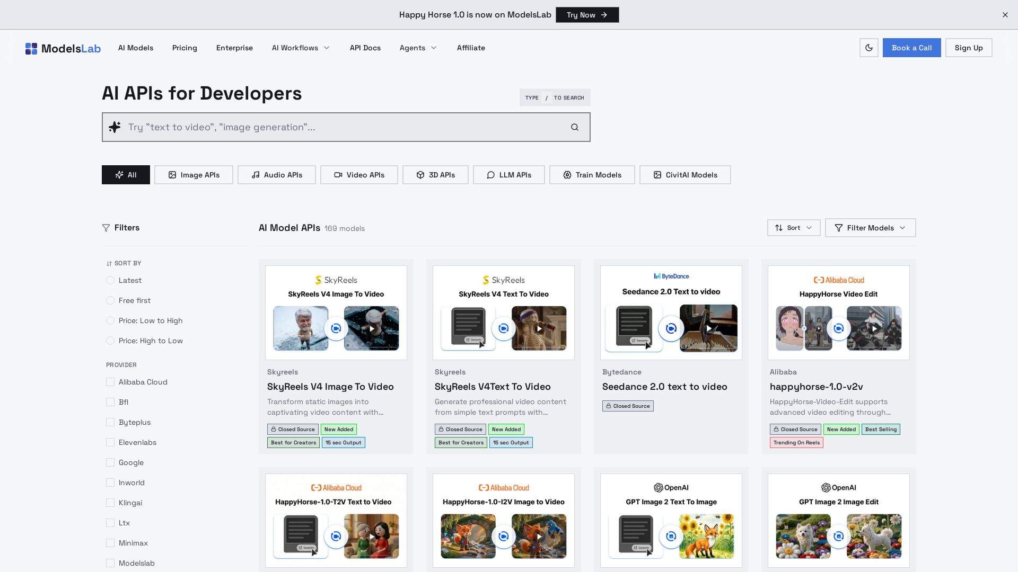
Task: Go to the Pricing page
Action: coord(185,48)
